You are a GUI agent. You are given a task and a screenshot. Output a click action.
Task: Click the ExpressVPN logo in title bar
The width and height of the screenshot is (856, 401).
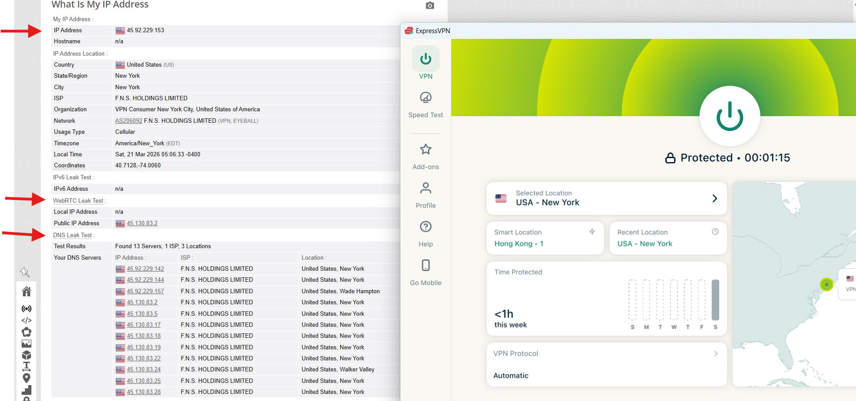click(409, 30)
